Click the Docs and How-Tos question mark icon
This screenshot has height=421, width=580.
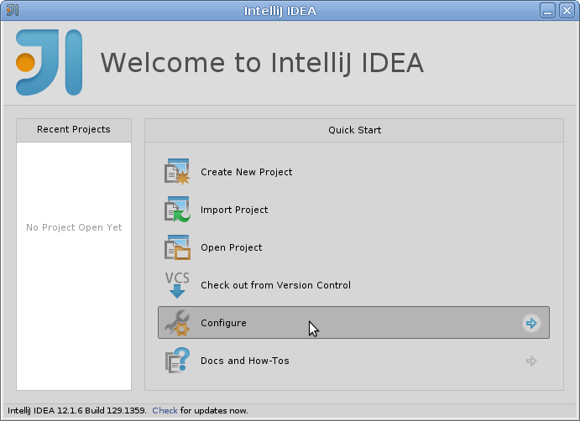[177, 361]
